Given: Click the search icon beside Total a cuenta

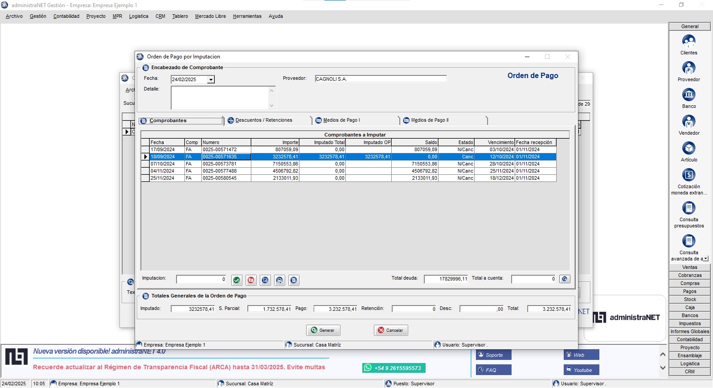Looking at the screenshot, I should click(x=565, y=279).
